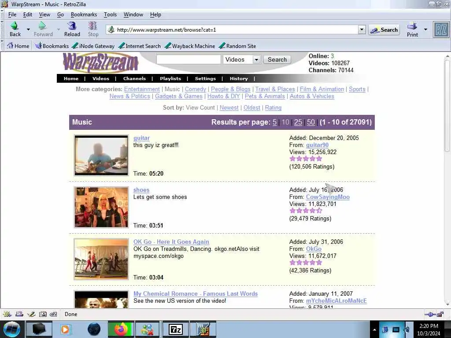
Task: Open the Edit menu
Action: [x=28, y=15]
